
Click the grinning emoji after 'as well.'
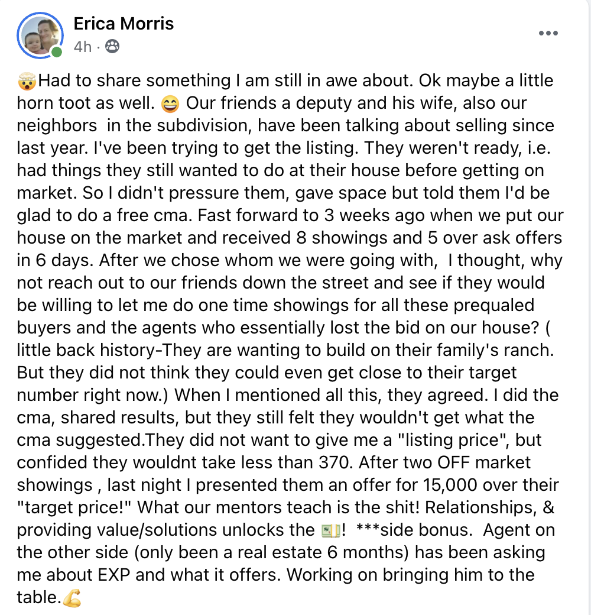170,103
